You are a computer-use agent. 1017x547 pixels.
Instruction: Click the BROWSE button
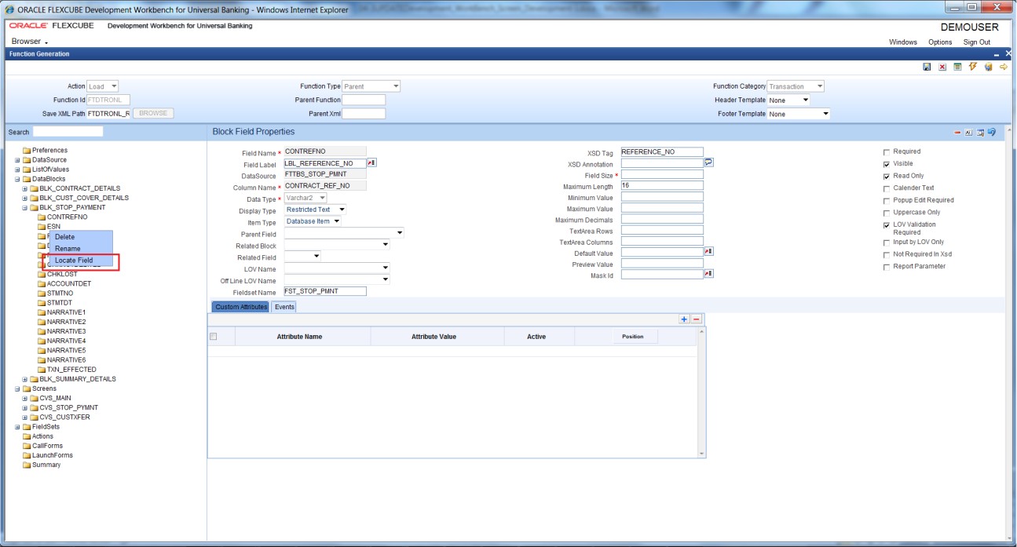[153, 114]
